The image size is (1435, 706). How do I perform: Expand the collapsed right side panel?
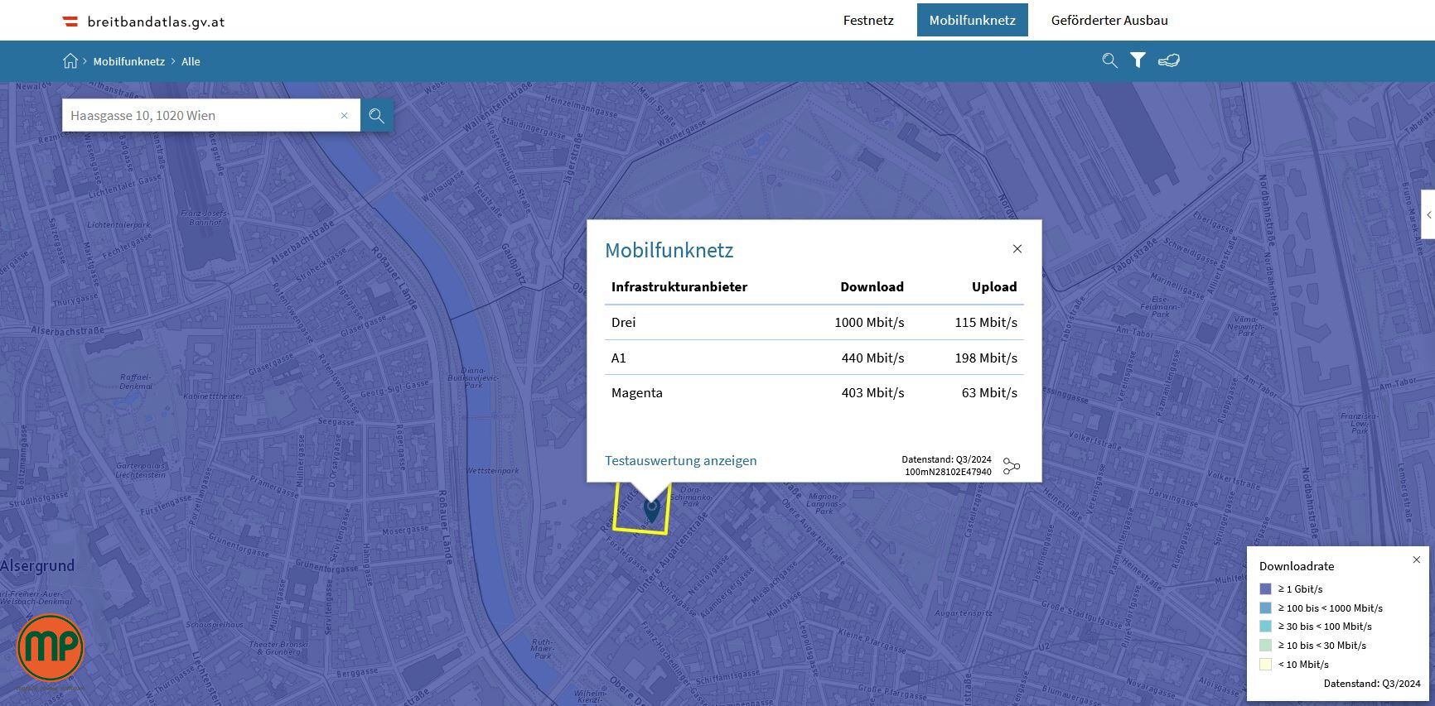[x=1428, y=215]
